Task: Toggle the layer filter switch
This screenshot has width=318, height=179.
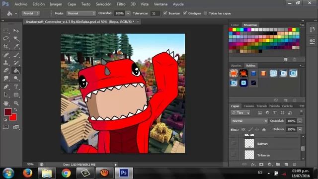Action: point(301,113)
